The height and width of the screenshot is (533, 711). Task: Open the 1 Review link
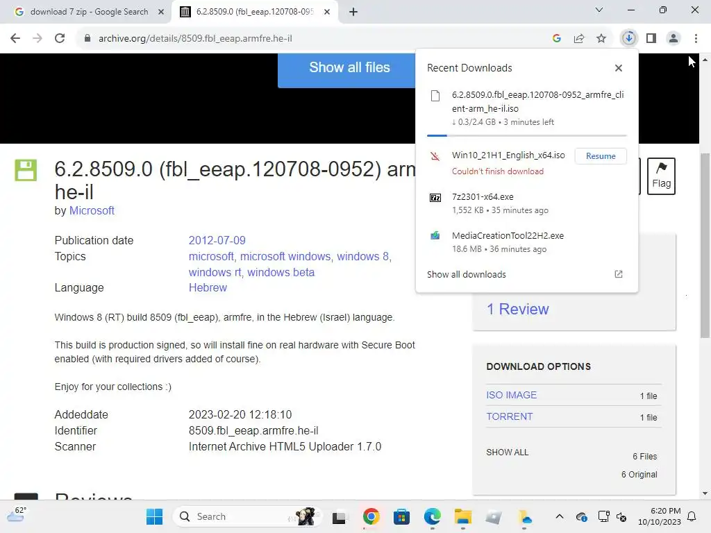(x=517, y=309)
